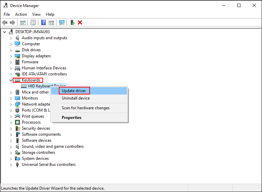262x192 pixels.
Task: Toggle the console tree pane icon
Action: pos(23,22)
